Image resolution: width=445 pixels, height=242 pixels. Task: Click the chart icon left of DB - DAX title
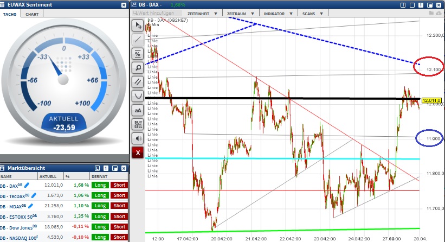134,5
